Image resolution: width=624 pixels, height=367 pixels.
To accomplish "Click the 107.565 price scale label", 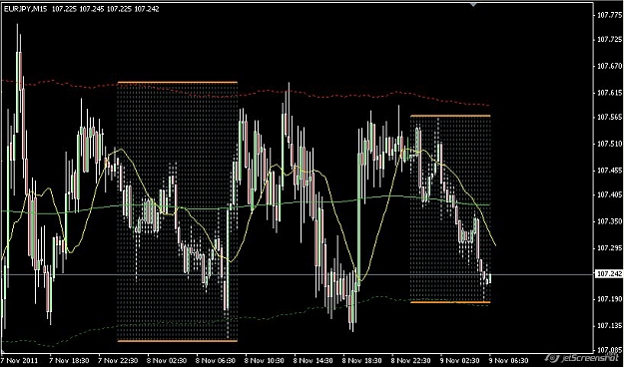I will click(609, 117).
